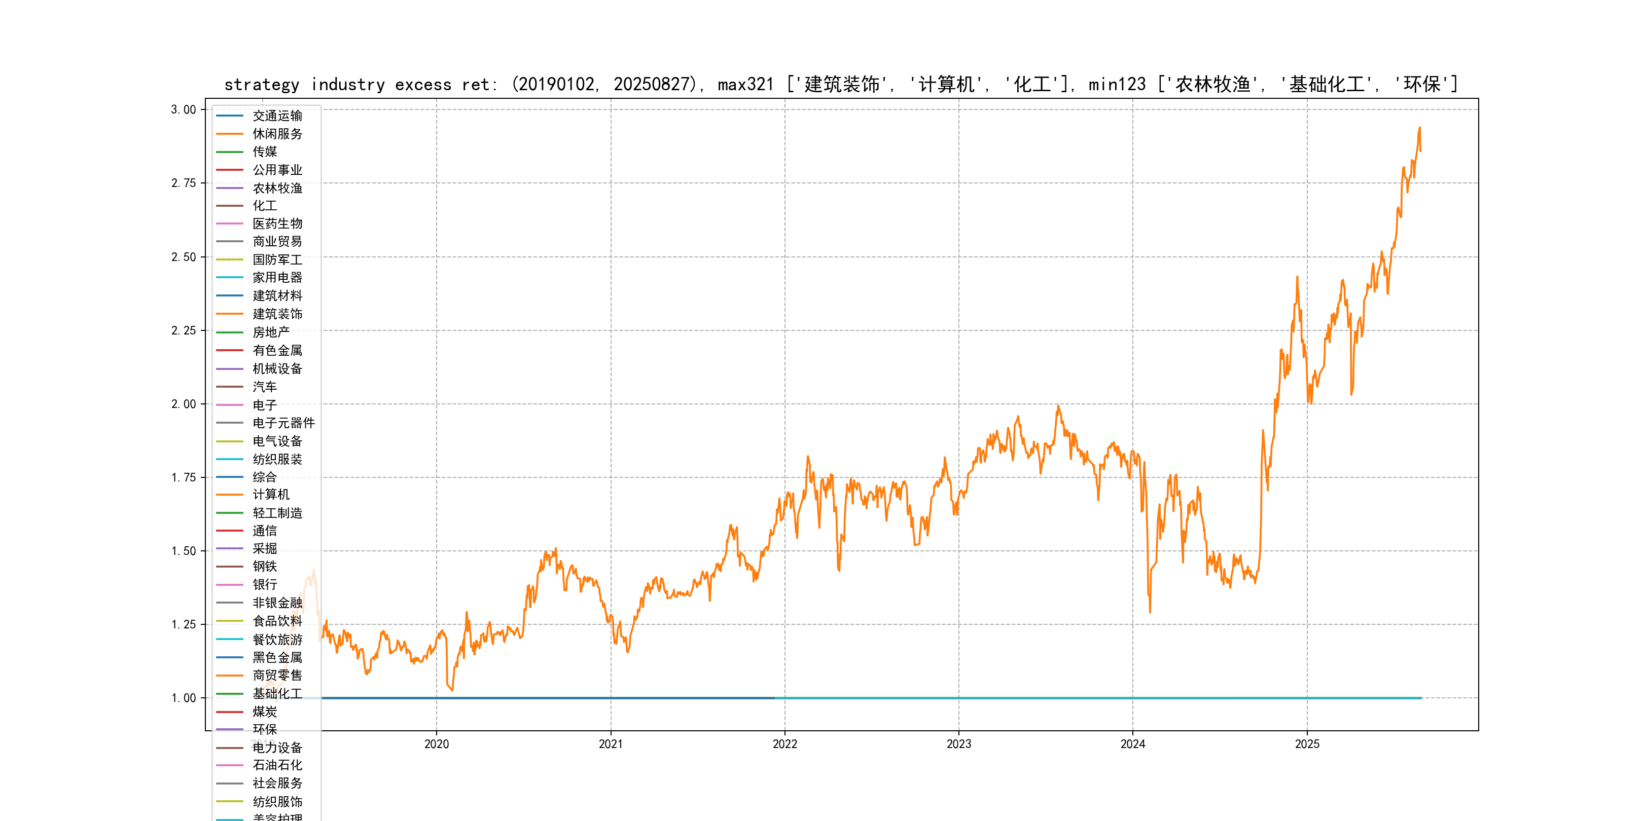Click the 计算机 legend entry
The width and height of the screenshot is (1643, 821).
click(270, 495)
